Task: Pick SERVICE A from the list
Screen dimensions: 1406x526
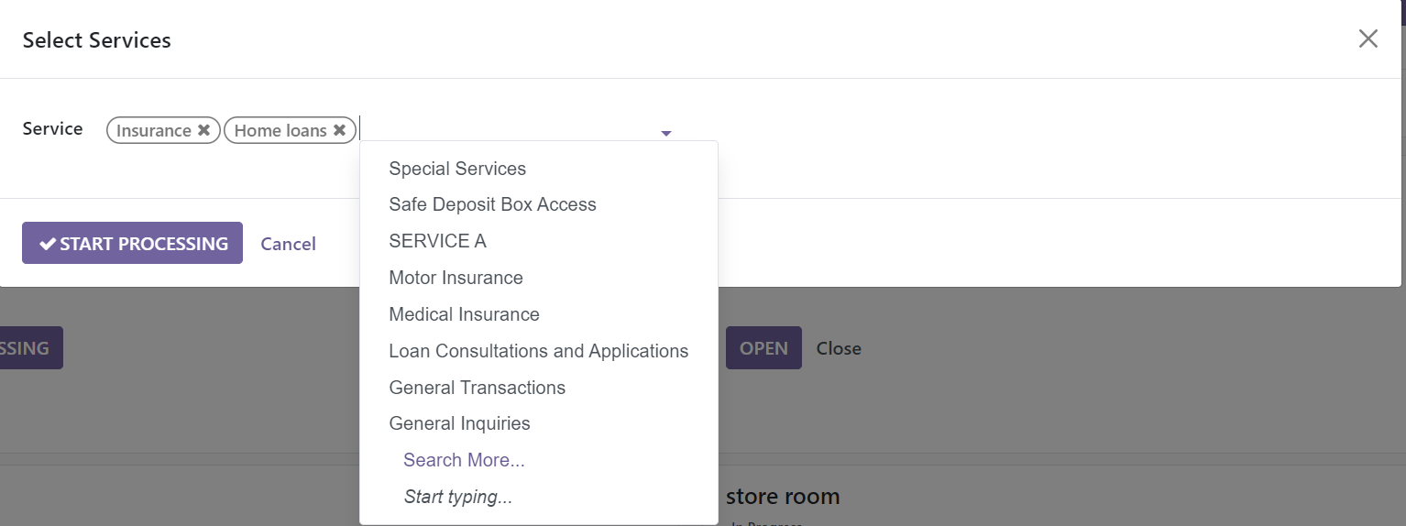Action: click(x=437, y=241)
